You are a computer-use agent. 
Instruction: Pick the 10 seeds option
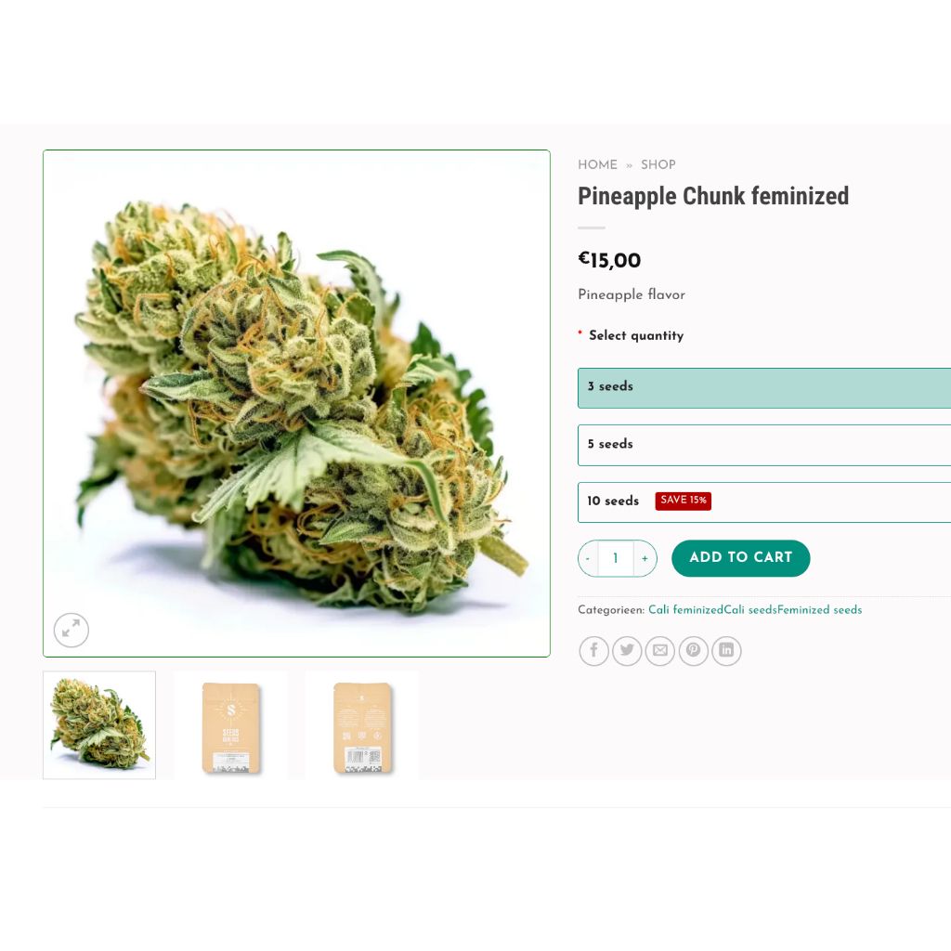(764, 502)
